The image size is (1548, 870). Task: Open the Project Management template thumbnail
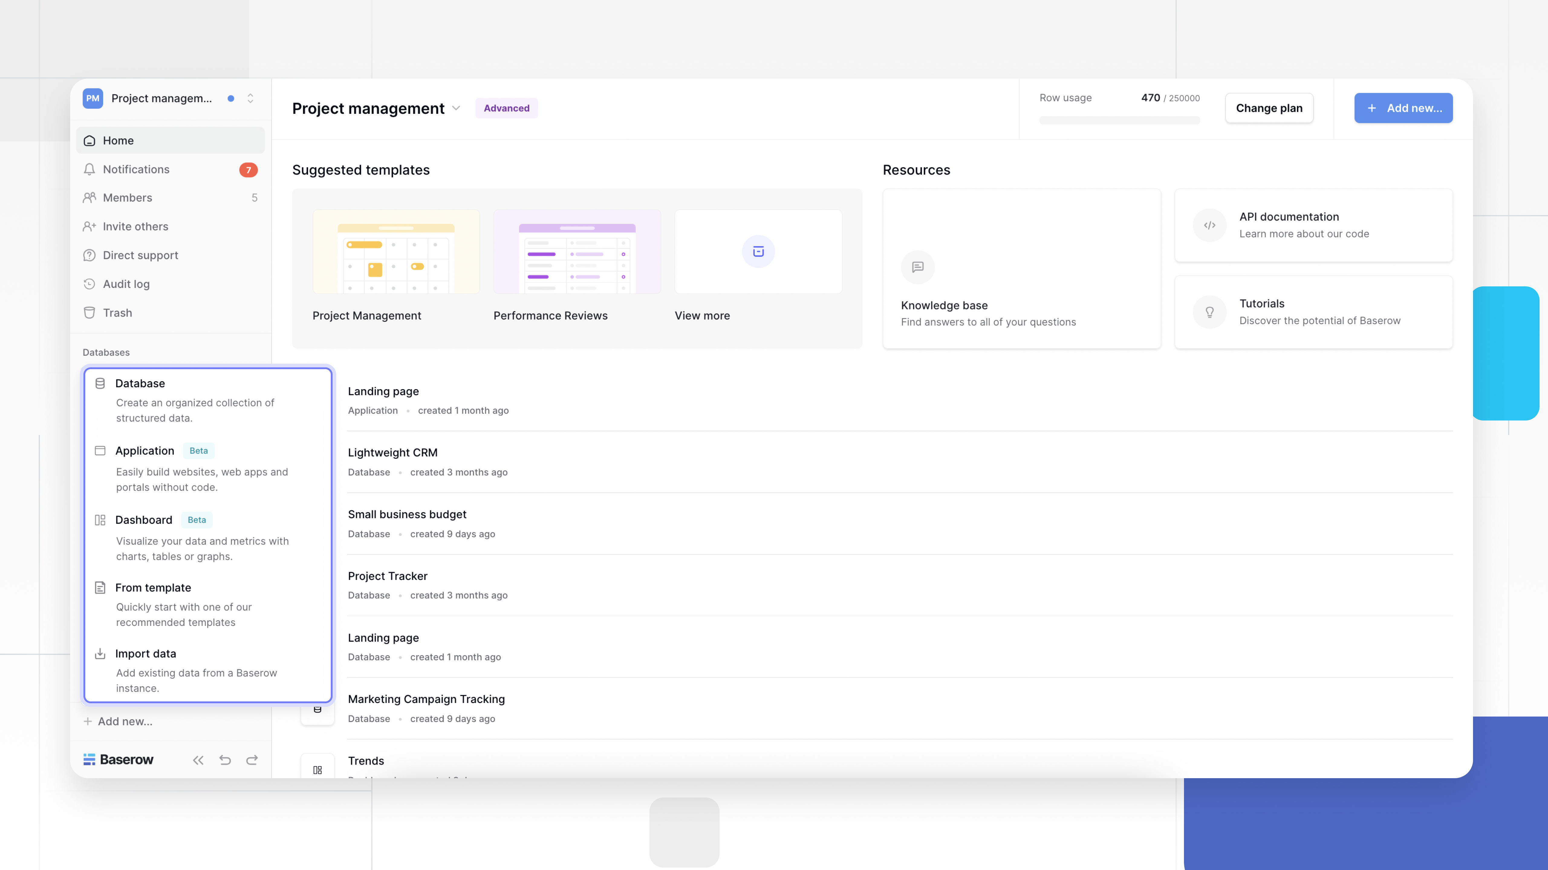[396, 252]
